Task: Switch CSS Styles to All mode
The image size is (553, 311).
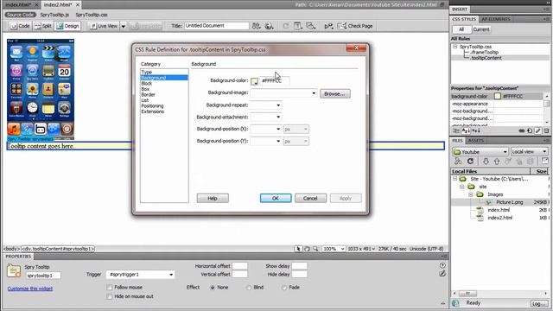Action: tap(461, 29)
